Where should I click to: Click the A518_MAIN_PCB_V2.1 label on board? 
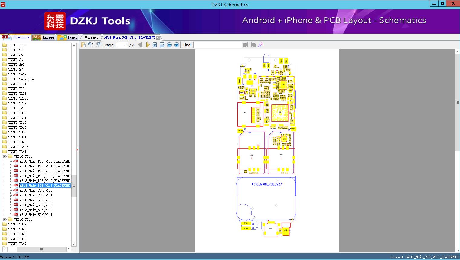267,184
